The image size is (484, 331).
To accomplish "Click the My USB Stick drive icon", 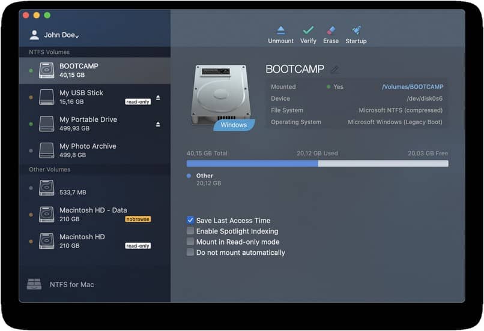I will (47, 97).
